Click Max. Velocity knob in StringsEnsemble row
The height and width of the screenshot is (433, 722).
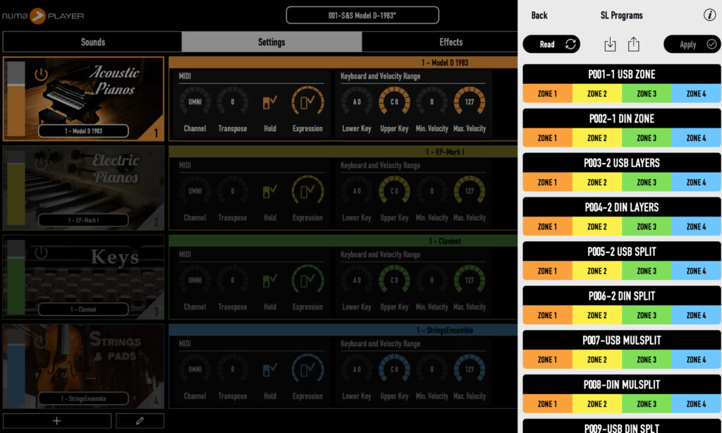pyautogui.click(x=469, y=370)
